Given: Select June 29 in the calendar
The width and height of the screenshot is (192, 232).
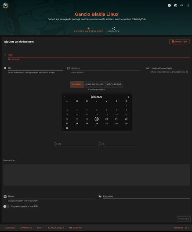Looking at the screenshot, I should click(x=126, y=123).
